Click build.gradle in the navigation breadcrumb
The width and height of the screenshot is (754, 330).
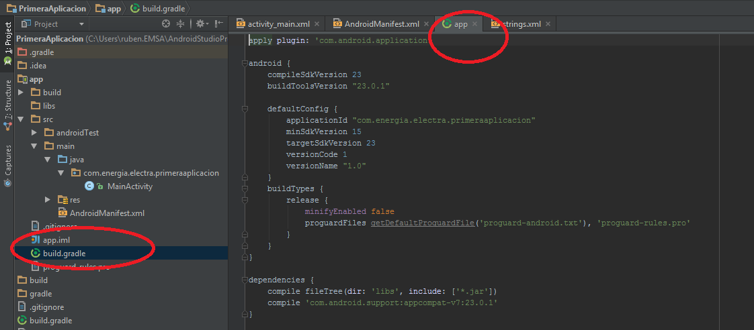coord(157,8)
